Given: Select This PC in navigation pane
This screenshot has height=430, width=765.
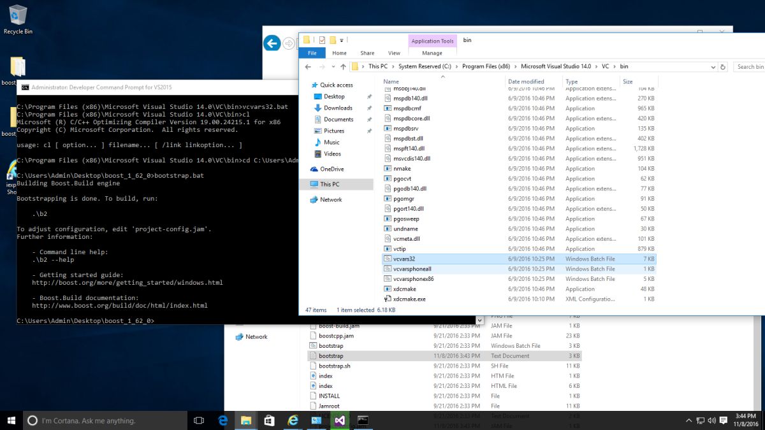Looking at the screenshot, I should [x=330, y=184].
